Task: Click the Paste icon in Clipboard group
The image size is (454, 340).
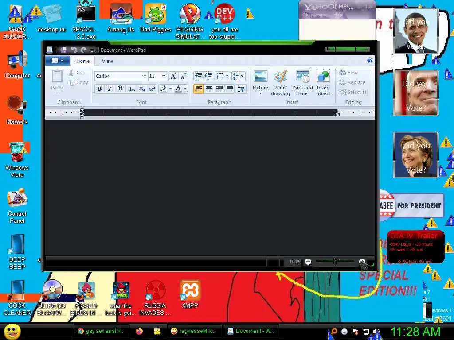Action: pos(57,76)
